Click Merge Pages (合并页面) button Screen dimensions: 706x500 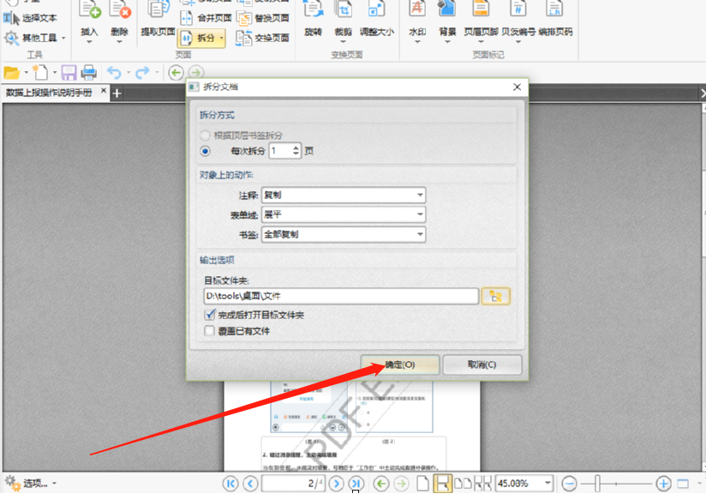[x=206, y=18]
